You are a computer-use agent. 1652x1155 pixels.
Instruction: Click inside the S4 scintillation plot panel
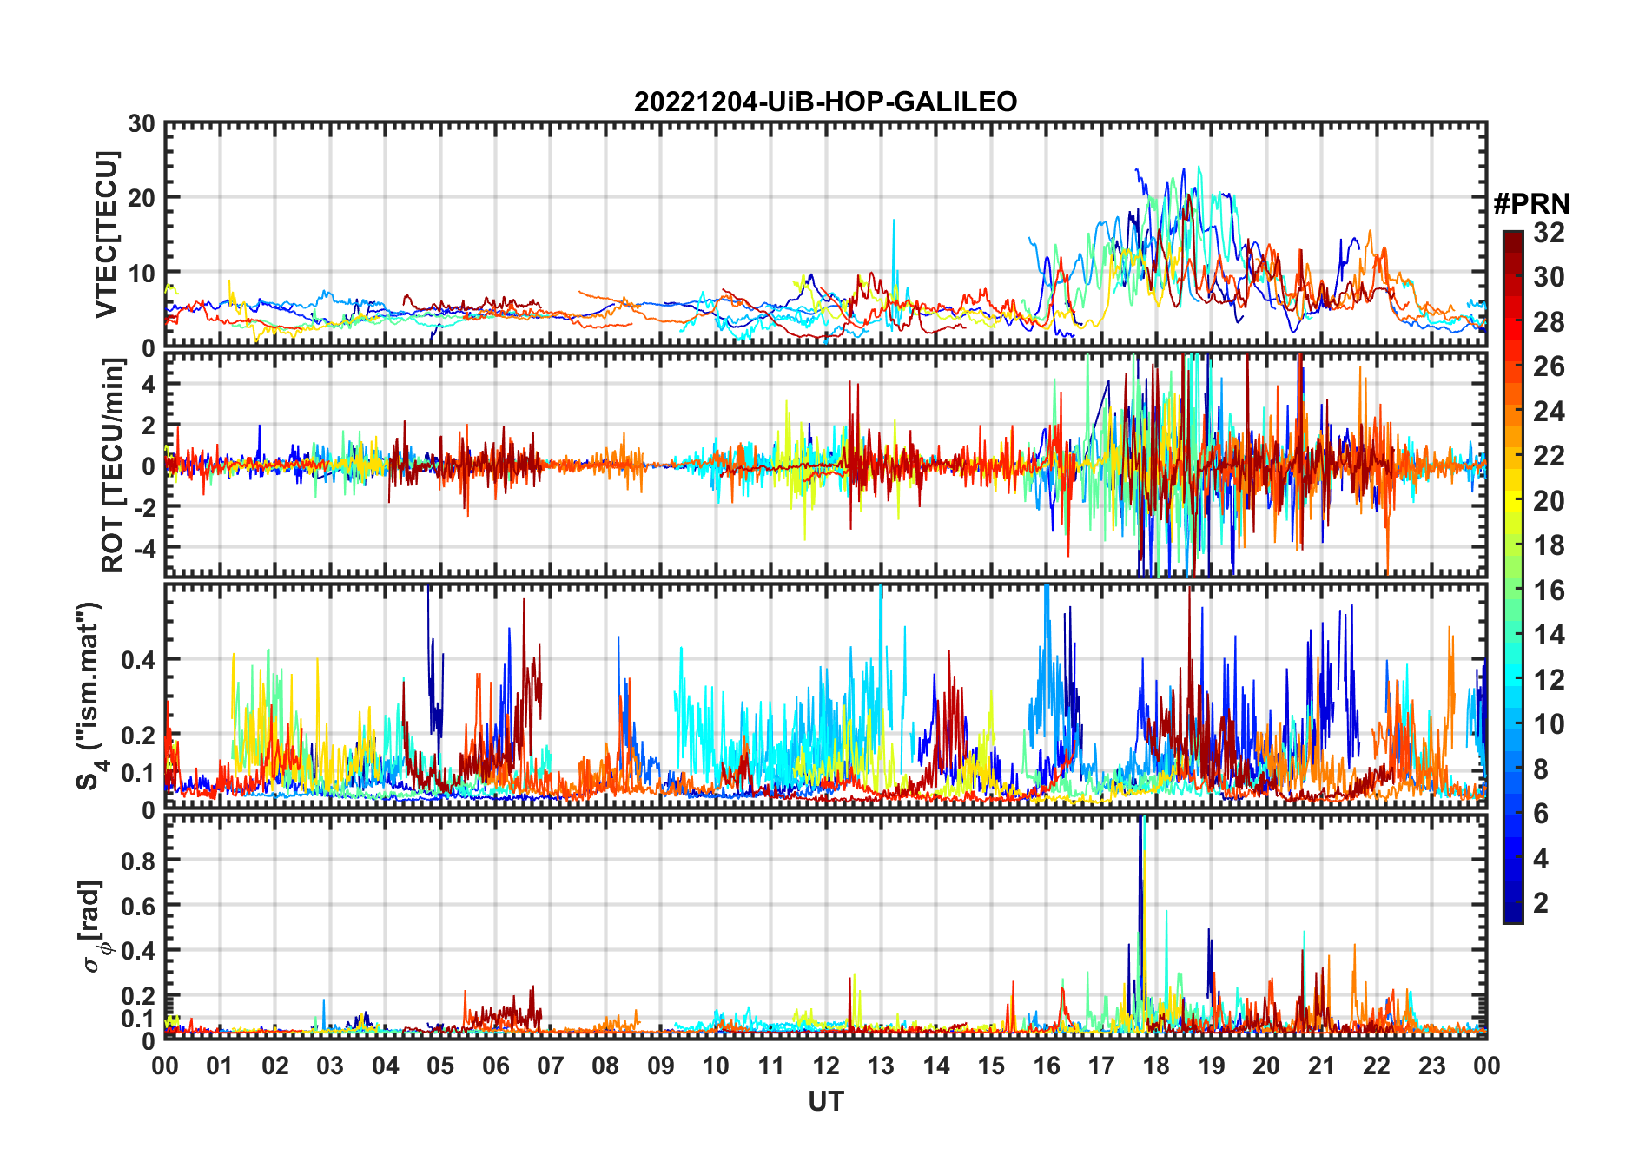826,696
